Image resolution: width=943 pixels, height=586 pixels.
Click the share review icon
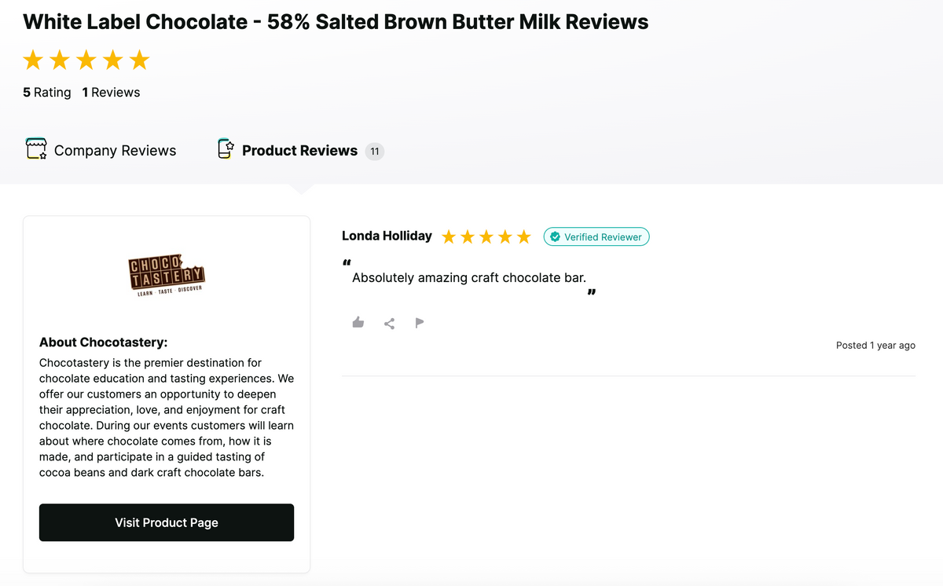(389, 323)
